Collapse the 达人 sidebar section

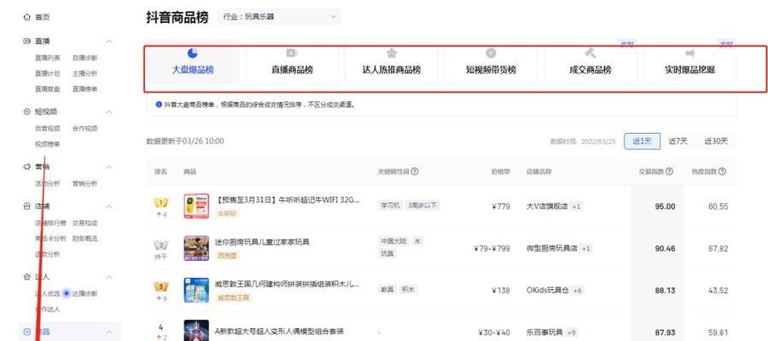(109, 277)
